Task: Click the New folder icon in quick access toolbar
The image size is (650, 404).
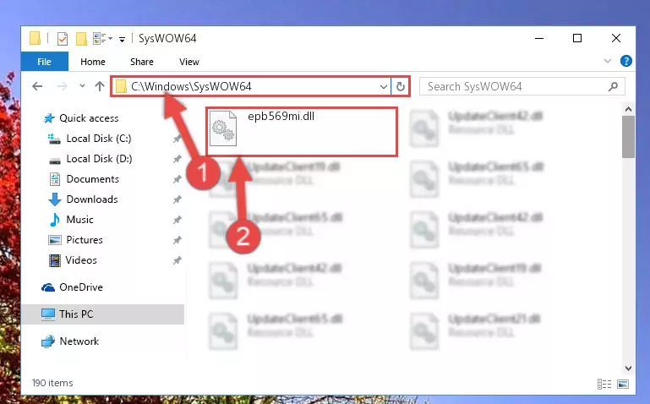Action: [81, 39]
